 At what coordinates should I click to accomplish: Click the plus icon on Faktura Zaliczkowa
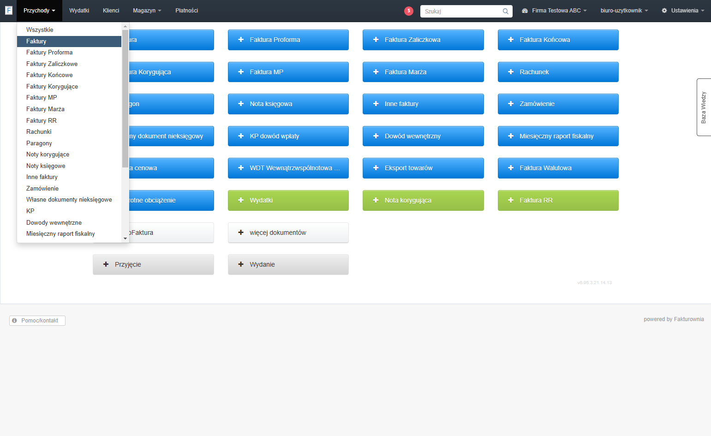click(376, 40)
